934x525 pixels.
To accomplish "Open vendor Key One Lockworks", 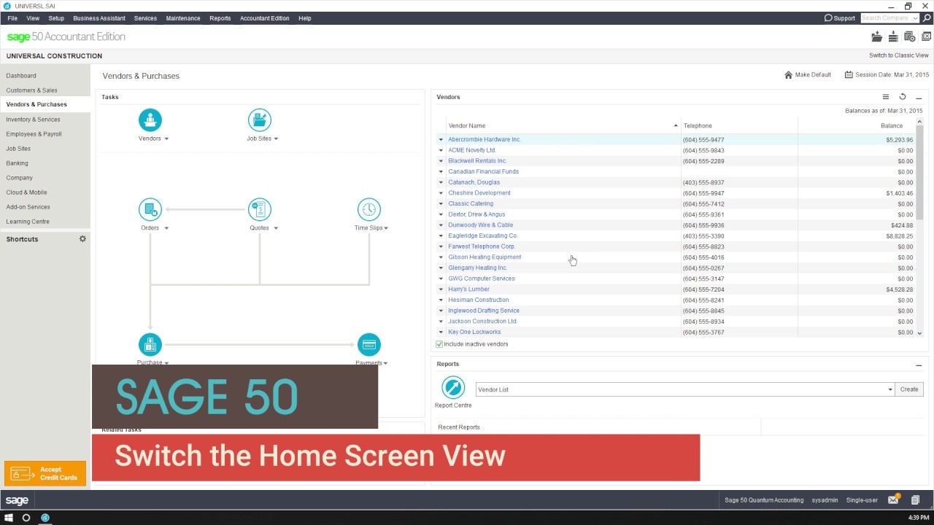I will click(474, 332).
